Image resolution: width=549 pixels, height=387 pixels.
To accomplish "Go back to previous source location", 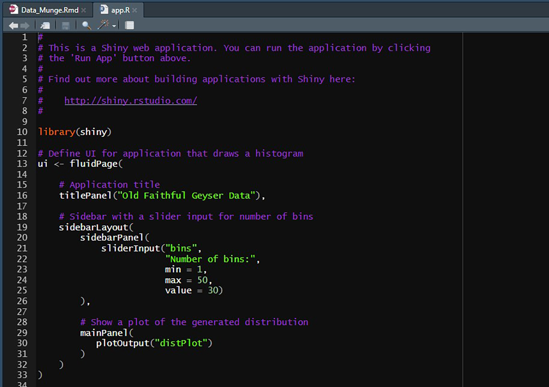I will pyautogui.click(x=13, y=26).
